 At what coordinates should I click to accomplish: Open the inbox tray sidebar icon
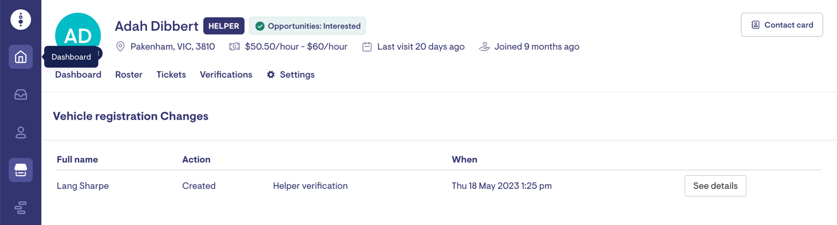(x=21, y=94)
